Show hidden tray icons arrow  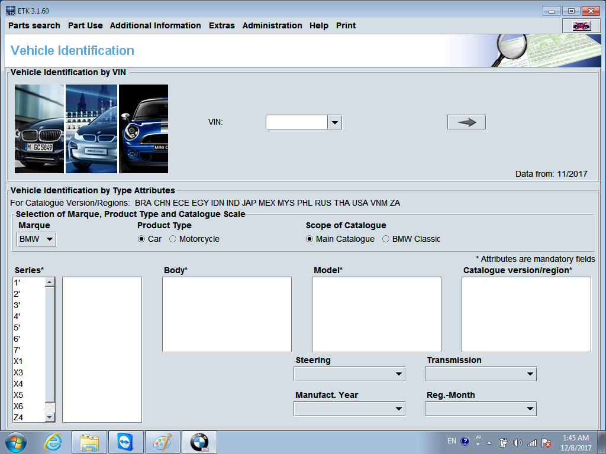tap(489, 443)
